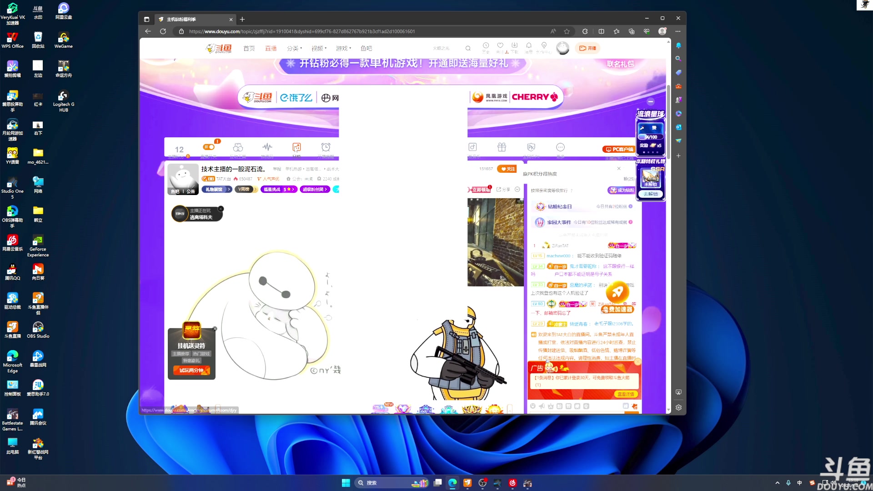Open Microsoft Edge from the taskbar
Screen dimensions: 873x491
pos(452,483)
